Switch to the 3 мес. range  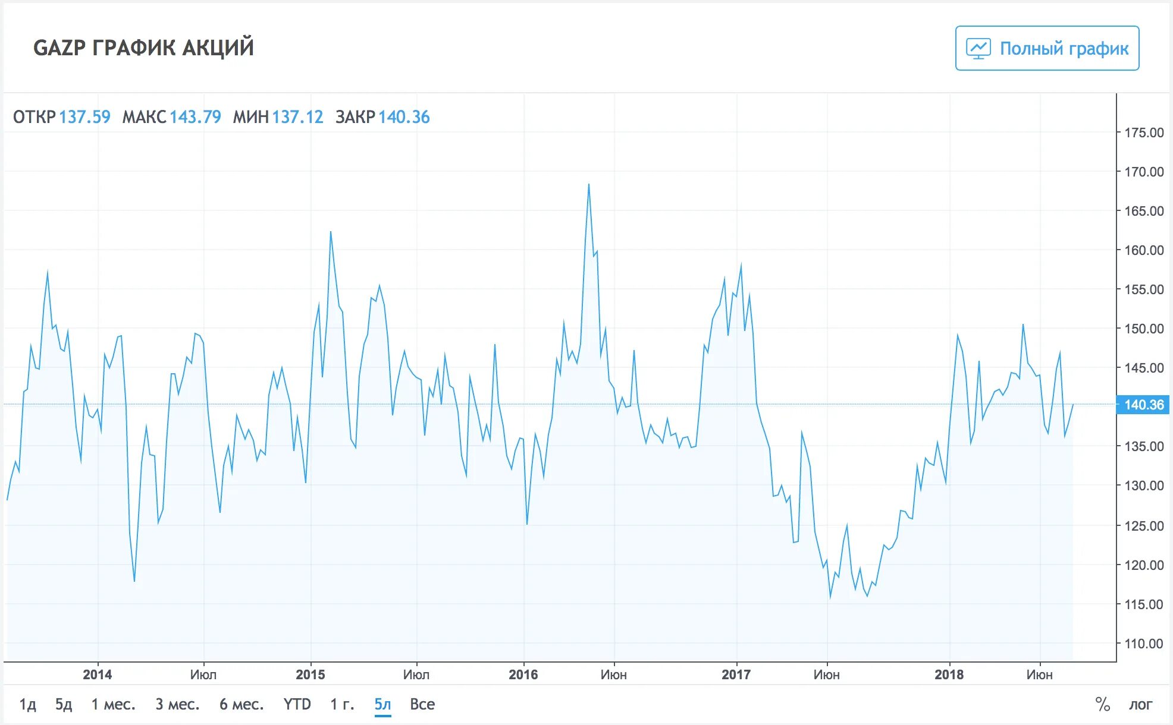(177, 704)
